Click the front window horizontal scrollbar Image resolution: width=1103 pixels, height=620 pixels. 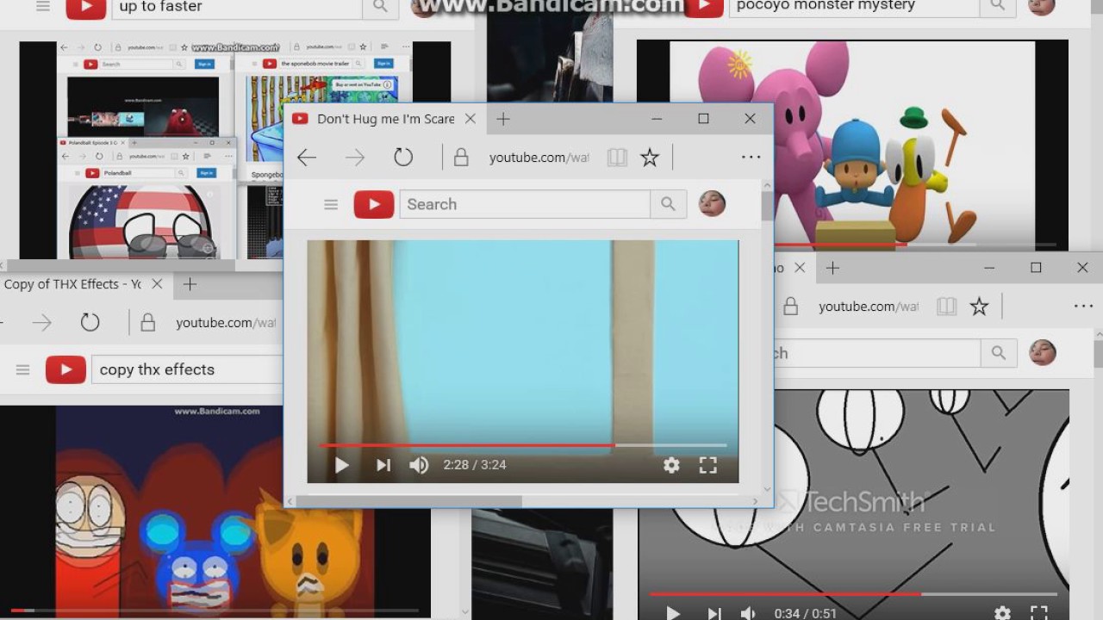(409, 500)
